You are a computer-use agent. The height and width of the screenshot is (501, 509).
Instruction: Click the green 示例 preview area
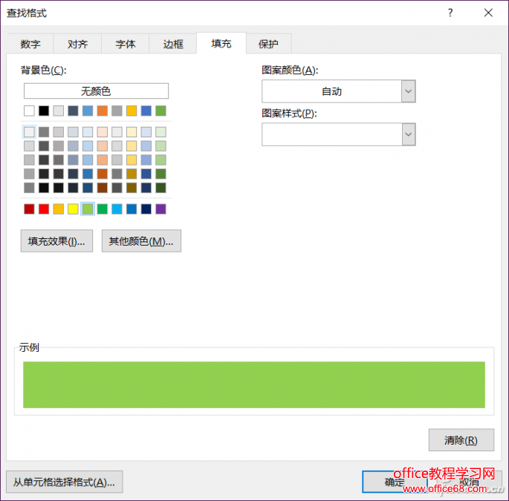254,384
